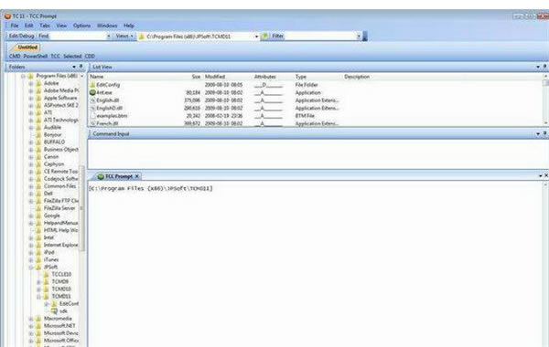Viewport: 549px width, 347px height.
Task: Click the EditConfig folder icon in list
Action: 92,85
